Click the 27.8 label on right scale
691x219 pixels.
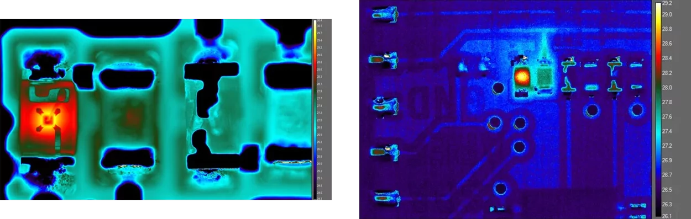667,102
